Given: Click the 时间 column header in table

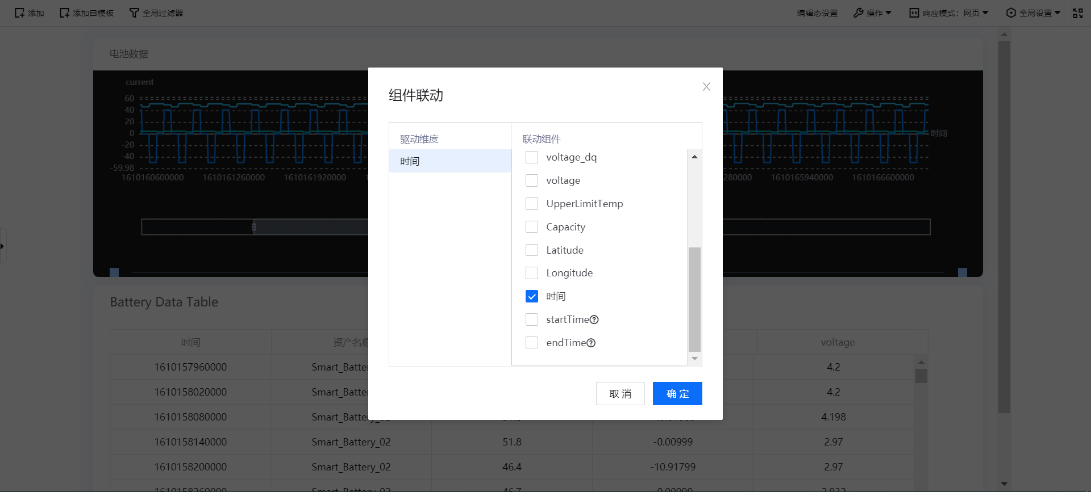Looking at the screenshot, I should click(x=190, y=342).
